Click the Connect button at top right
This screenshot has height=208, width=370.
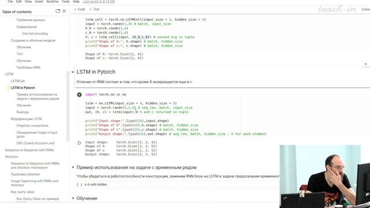365,9
